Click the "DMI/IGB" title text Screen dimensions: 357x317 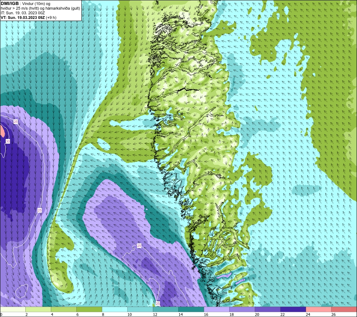tap(10, 4)
